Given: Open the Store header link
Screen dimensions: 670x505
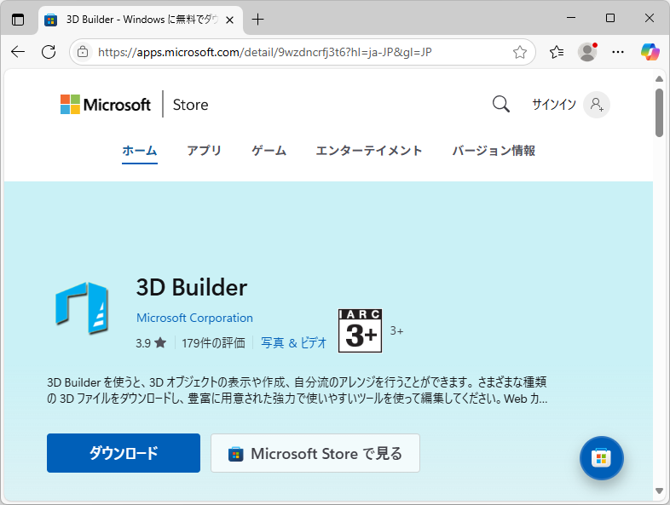Looking at the screenshot, I should click(191, 105).
